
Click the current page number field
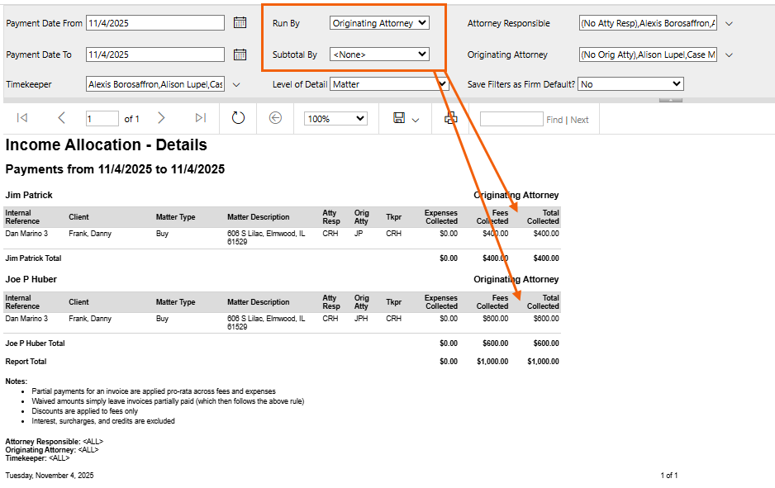(102, 119)
